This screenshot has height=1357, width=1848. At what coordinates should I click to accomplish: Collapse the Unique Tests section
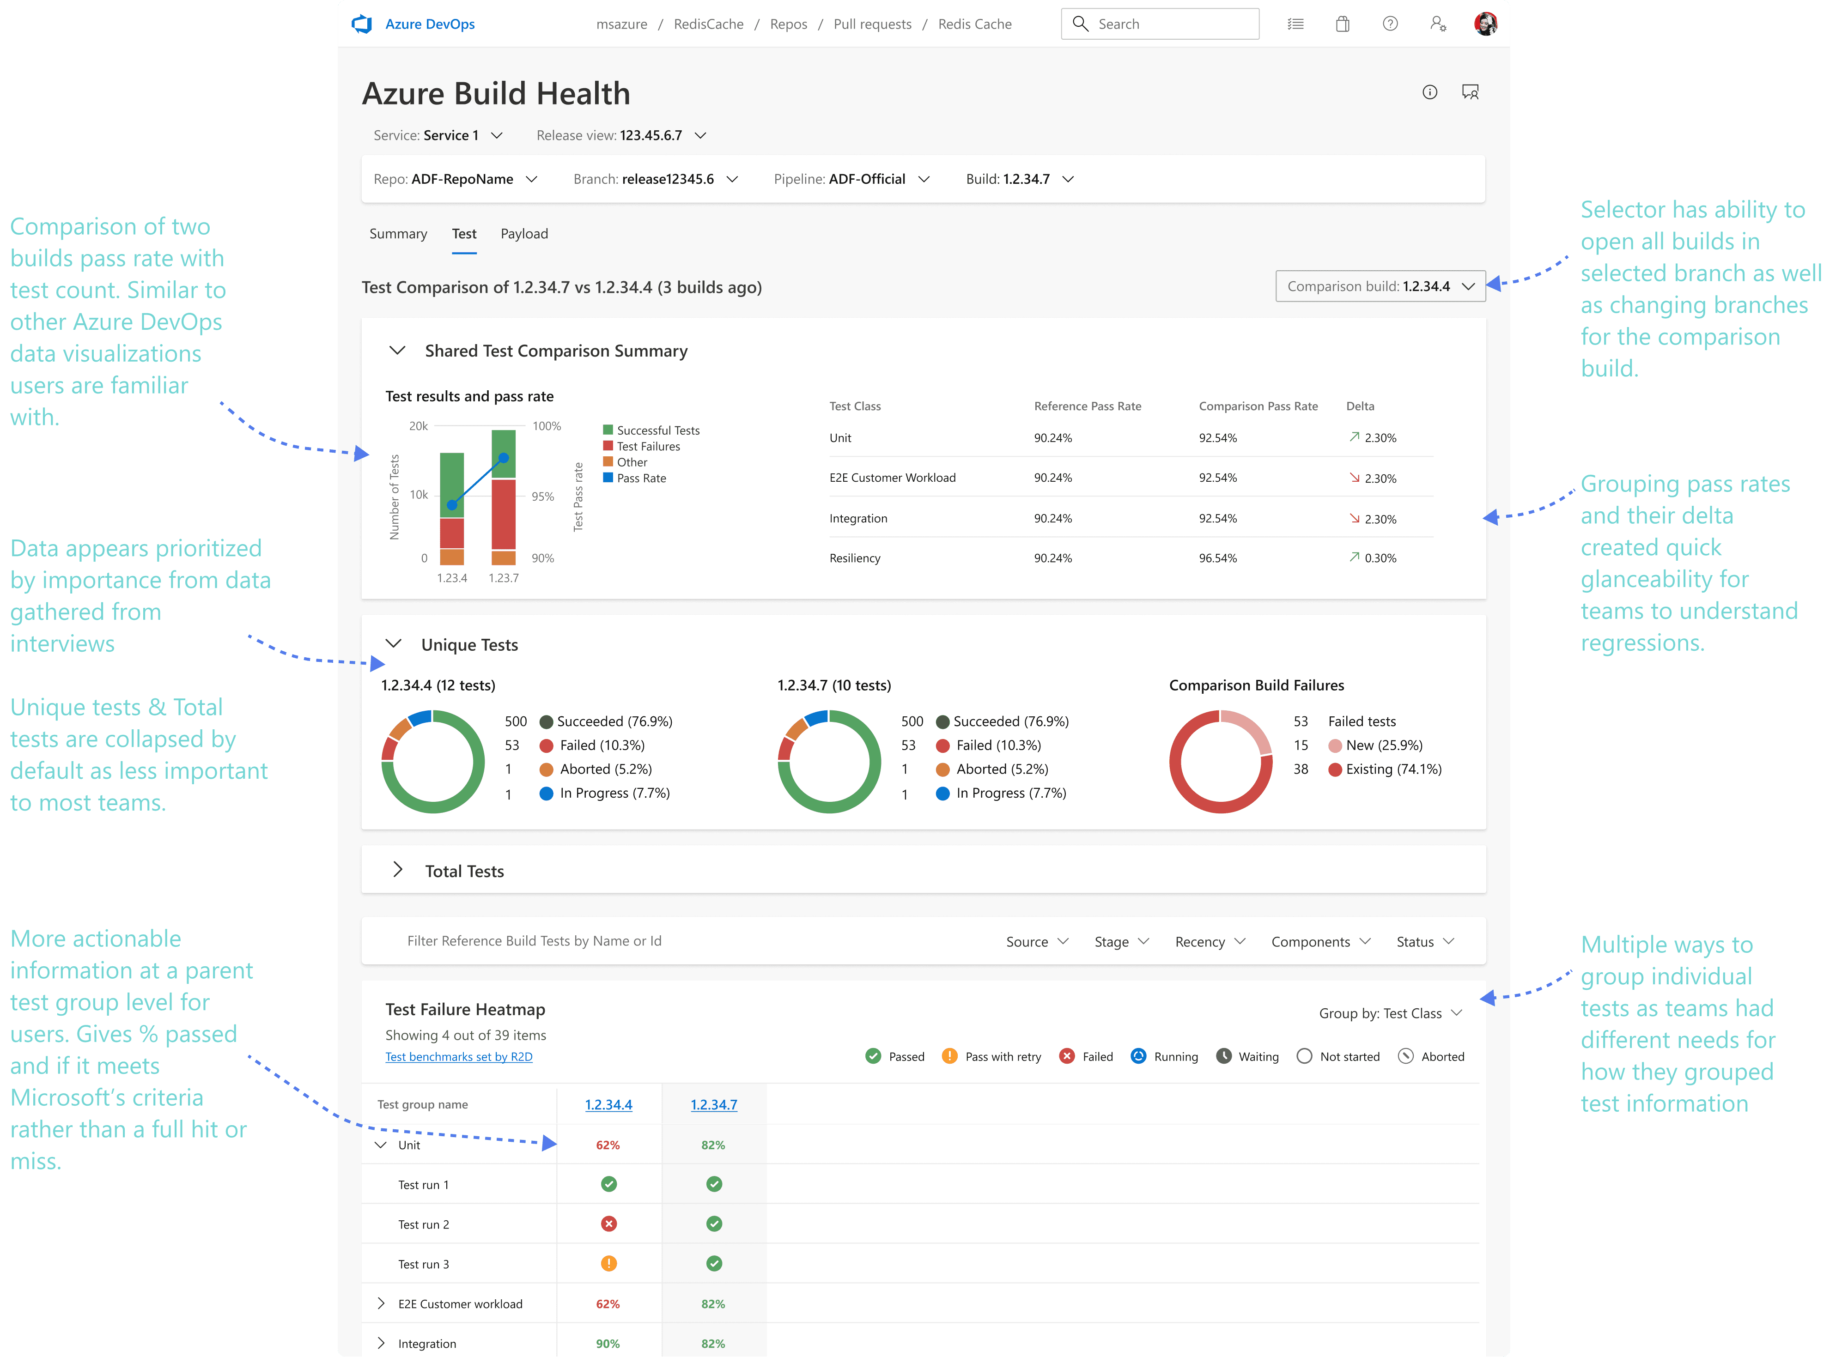point(394,644)
